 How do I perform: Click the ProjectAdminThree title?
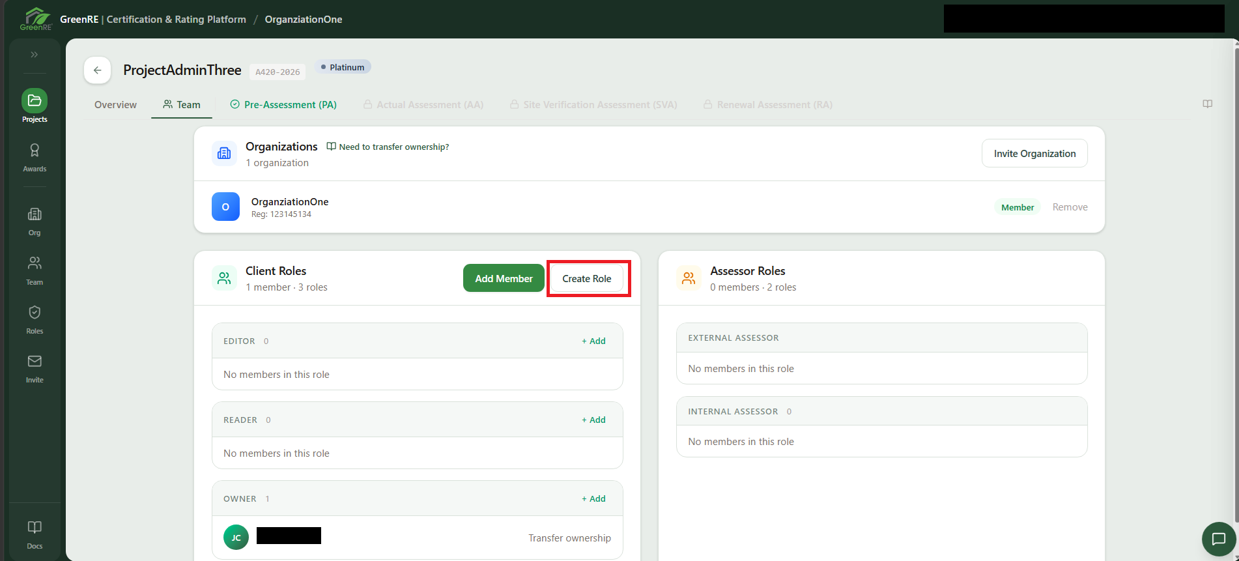[182, 70]
